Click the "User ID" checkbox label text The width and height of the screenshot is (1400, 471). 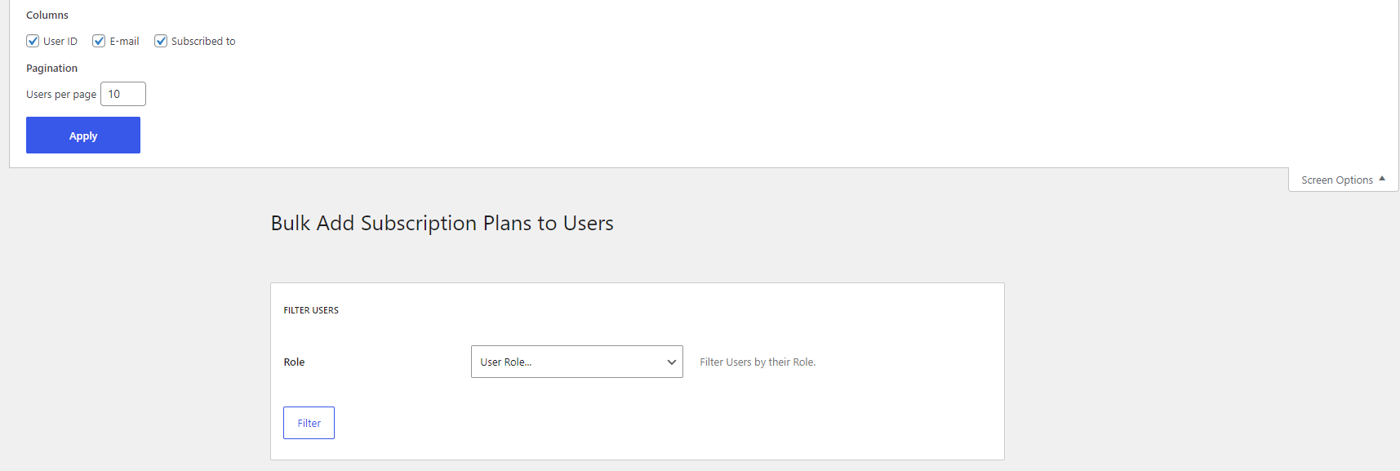tap(60, 41)
